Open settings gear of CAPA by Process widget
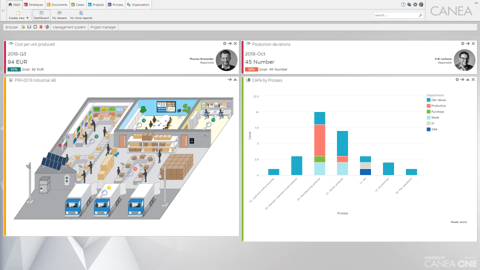 457,79
